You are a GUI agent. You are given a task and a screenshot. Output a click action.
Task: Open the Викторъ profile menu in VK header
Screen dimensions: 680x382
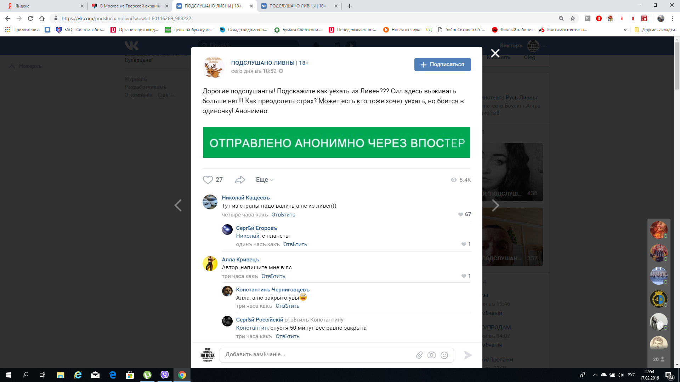522,46
